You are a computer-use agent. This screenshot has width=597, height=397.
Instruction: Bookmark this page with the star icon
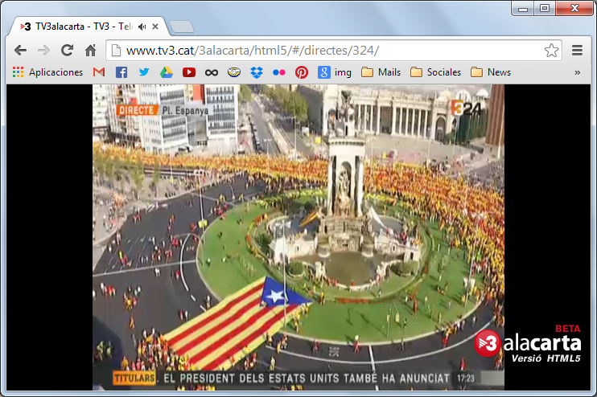point(551,50)
